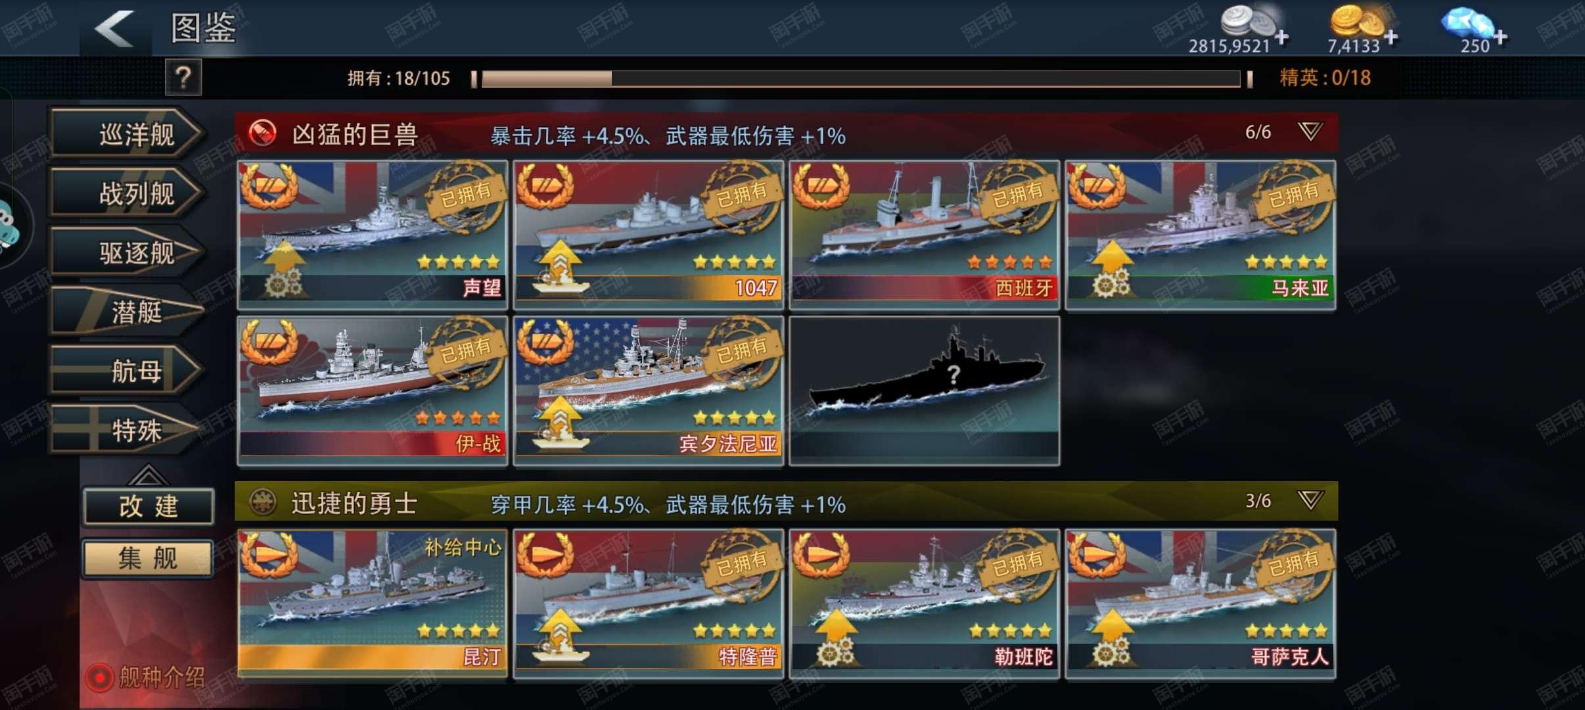Click the red 舰种介绍 circle icon
This screenshot has width=1585, height=710.
pyautogui.click(x=100, y=677)
